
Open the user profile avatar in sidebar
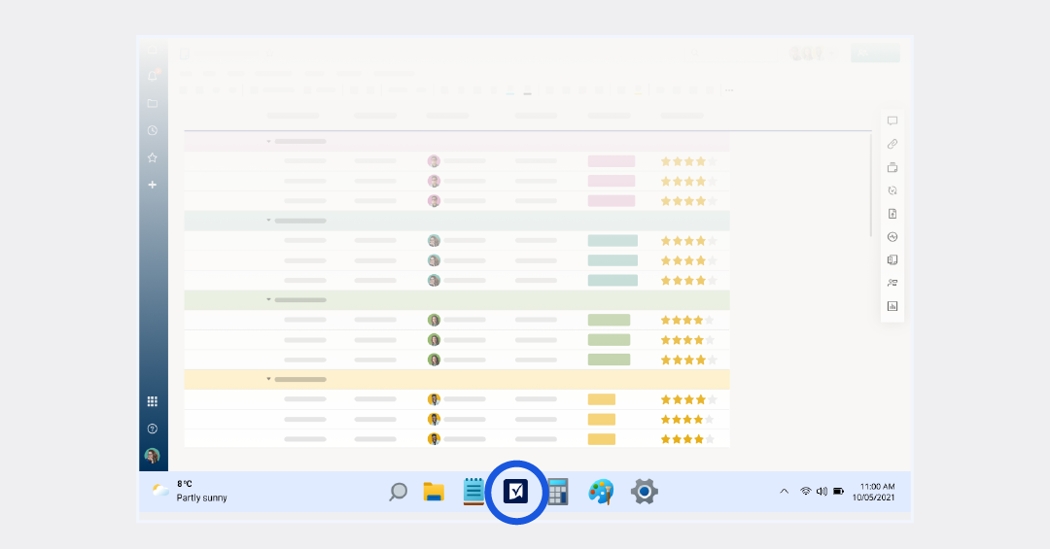click(152, 456)
